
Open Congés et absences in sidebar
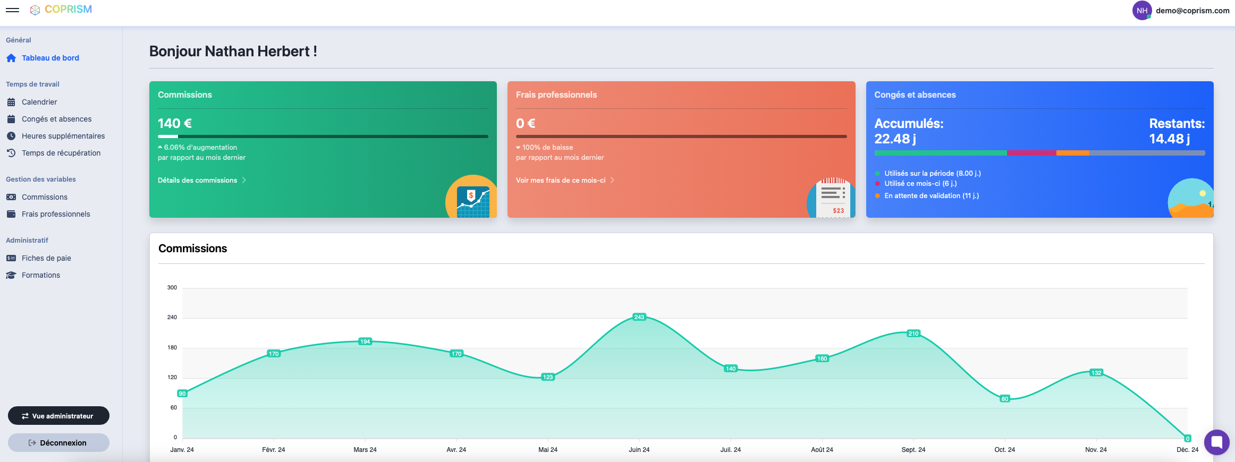tap(56, 119)
